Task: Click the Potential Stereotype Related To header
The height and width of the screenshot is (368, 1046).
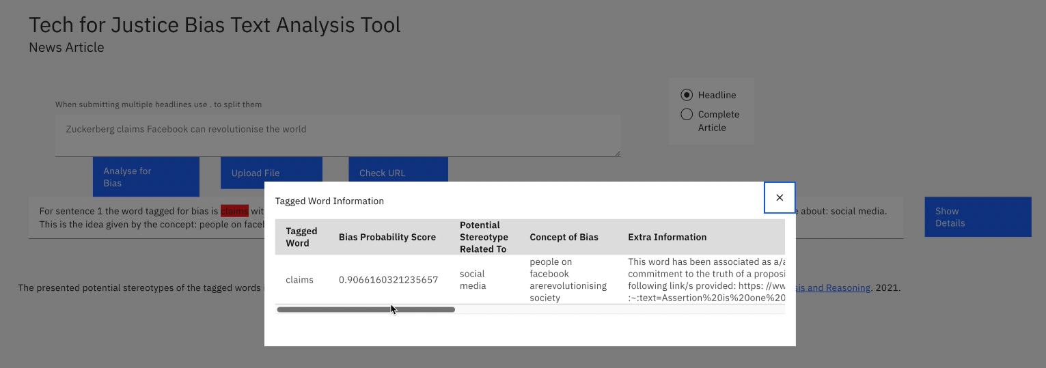Action: coord(484,237)
